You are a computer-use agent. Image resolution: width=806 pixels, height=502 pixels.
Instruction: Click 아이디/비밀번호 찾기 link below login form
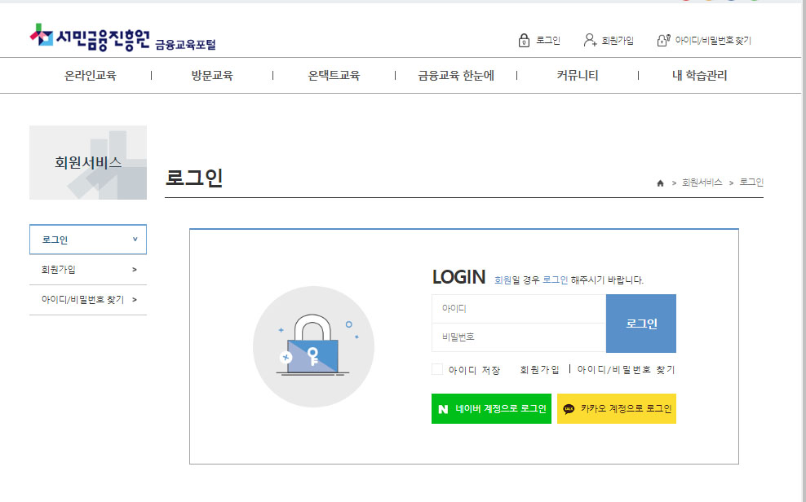click(626, 369)
